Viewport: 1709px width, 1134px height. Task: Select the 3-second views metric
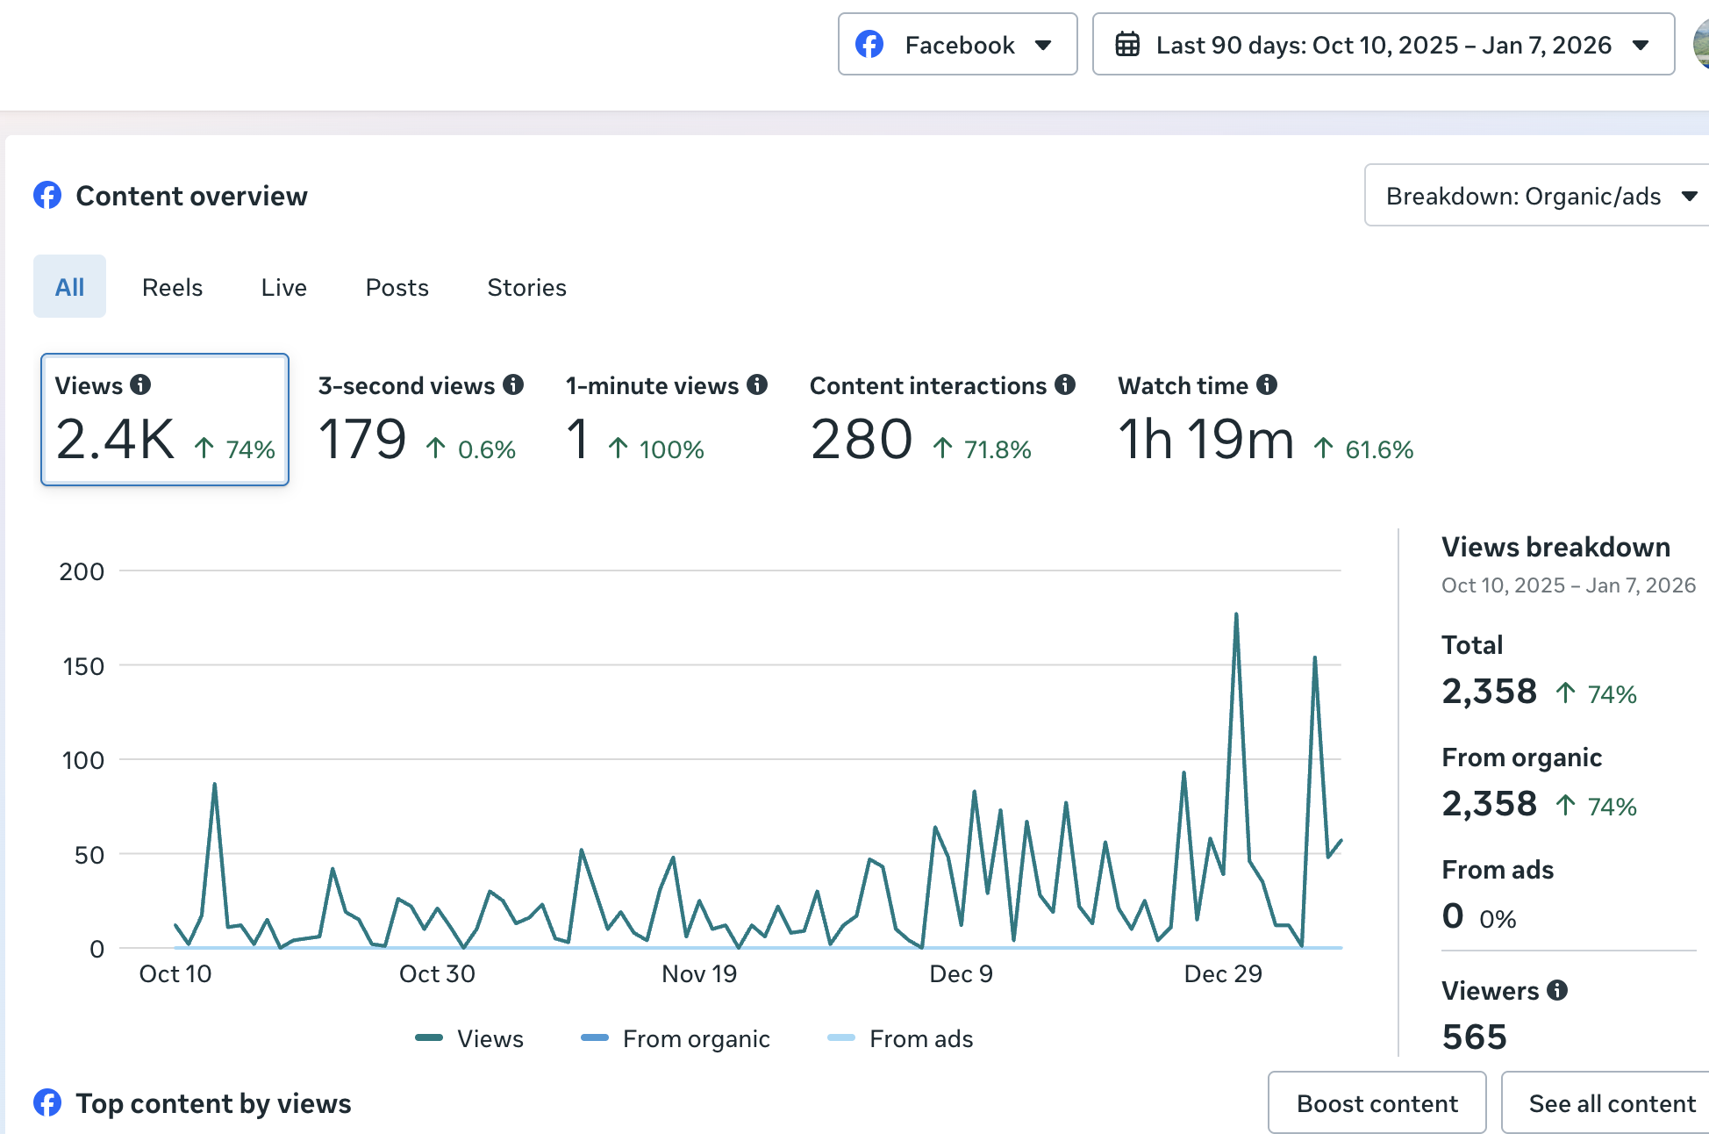[420, 420]
